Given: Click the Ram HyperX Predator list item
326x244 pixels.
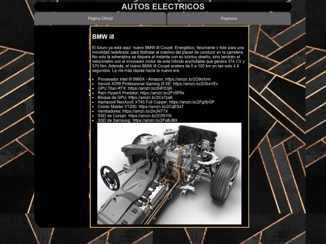Looking at the screenshot, I should [141, 93].
